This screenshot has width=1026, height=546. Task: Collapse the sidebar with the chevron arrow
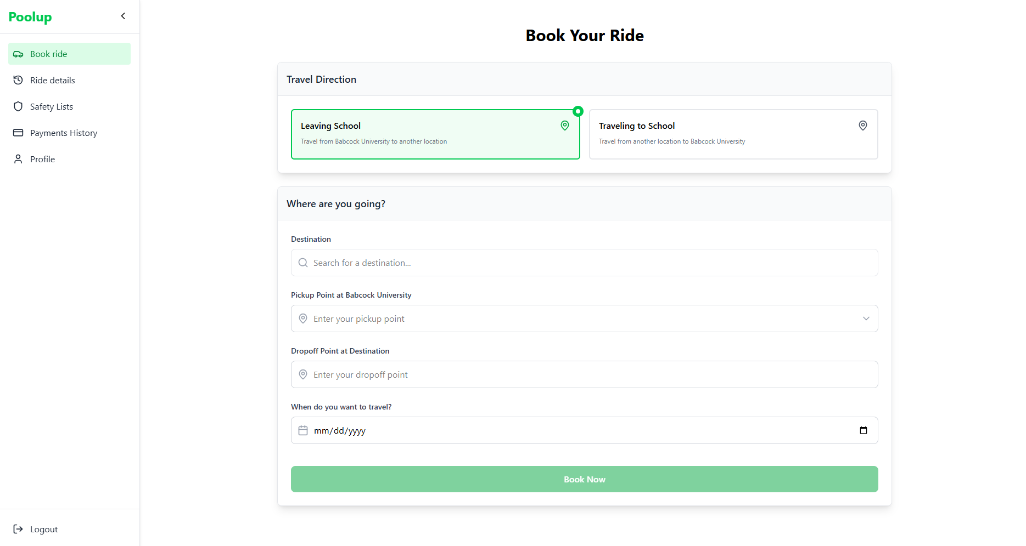click(x=123, y=16)
